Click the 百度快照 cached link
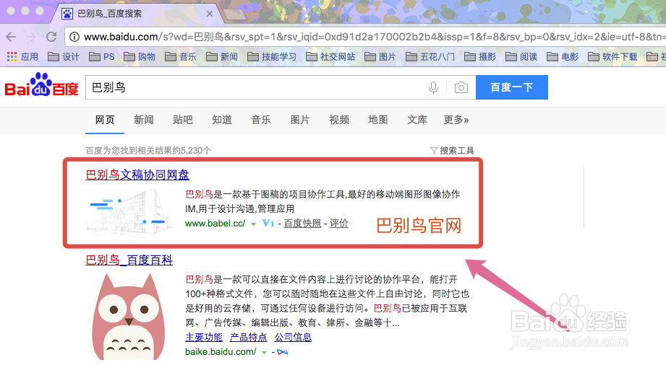 coord(302,224)
